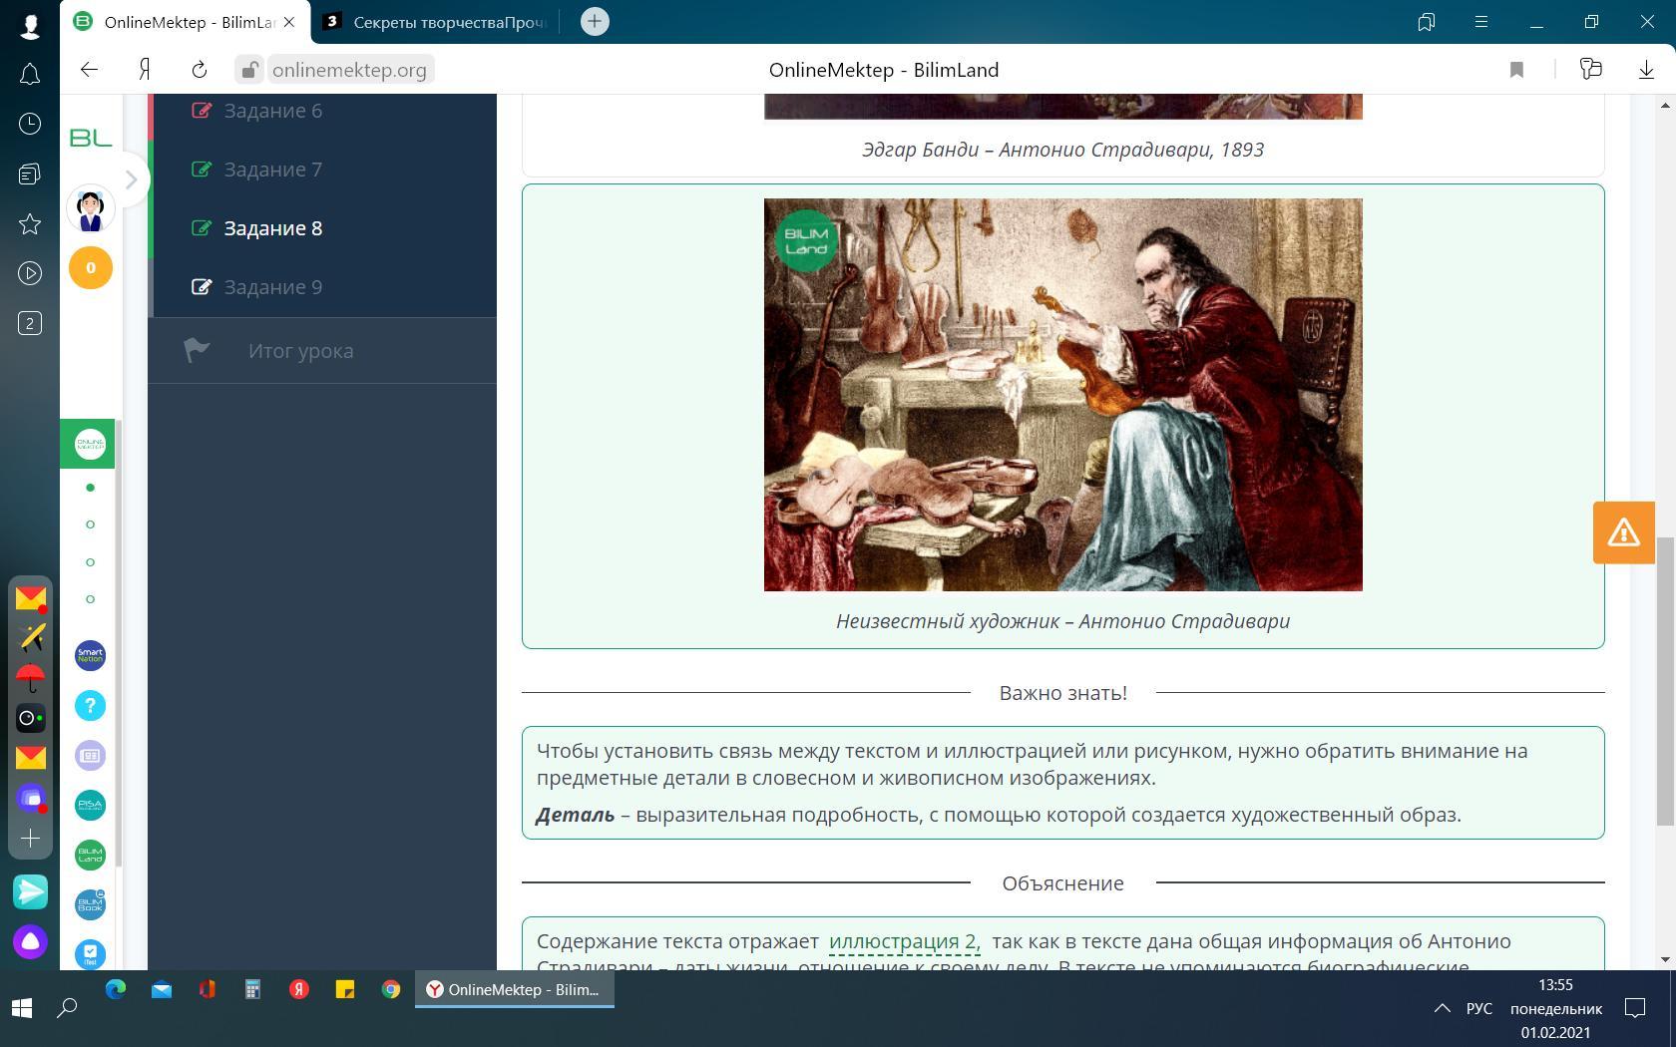The height and width of the screenshot is (1047, 1676).
Task: Go back to previous page
Action: point(89,70)
